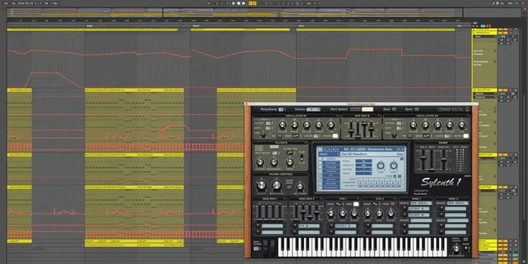Viewport: 528px width, 264px height.
Task: Click the LFO 2 wave shape icon
Action: tap(375, 204)
